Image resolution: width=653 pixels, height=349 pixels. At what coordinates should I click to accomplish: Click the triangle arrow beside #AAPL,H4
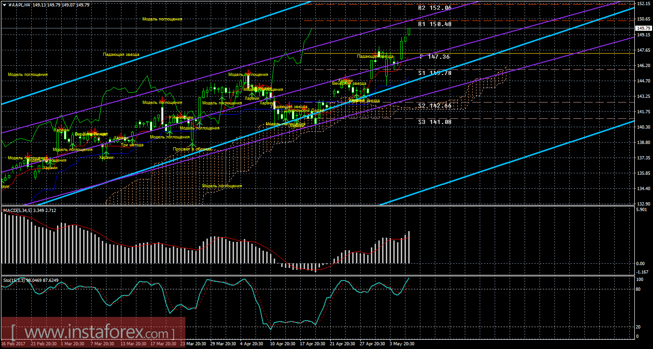click(x=4, y=5)
